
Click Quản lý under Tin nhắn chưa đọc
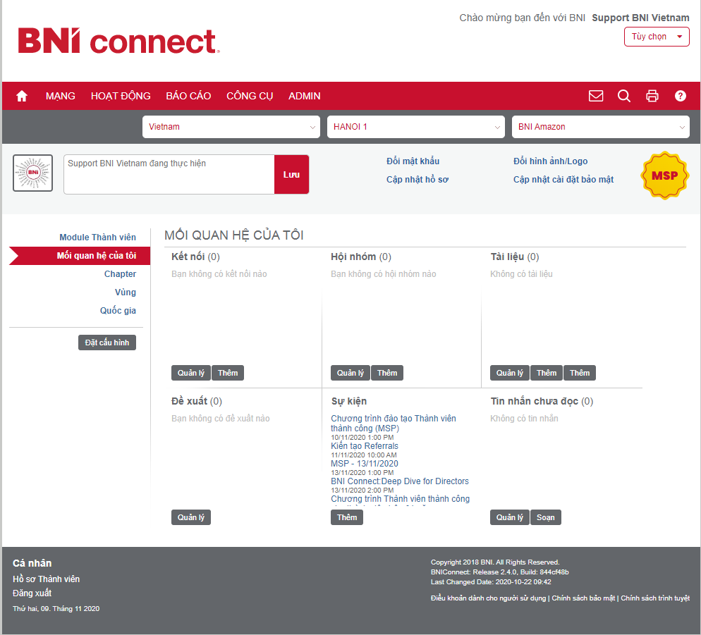(510, 517)
